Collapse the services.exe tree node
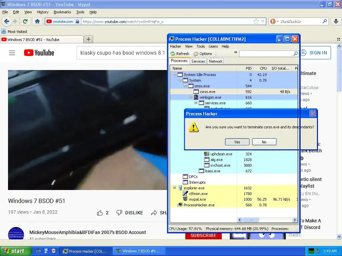Viewport: 342px width, 256px height. click(196, 103)
